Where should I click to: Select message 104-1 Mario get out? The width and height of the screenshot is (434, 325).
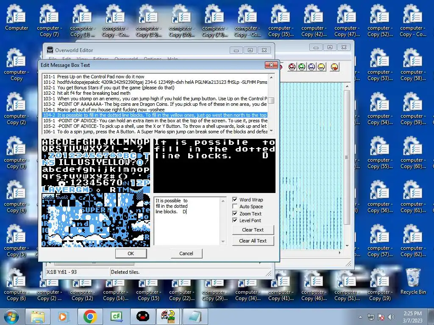pyautogui.click(x=155, y=110)
